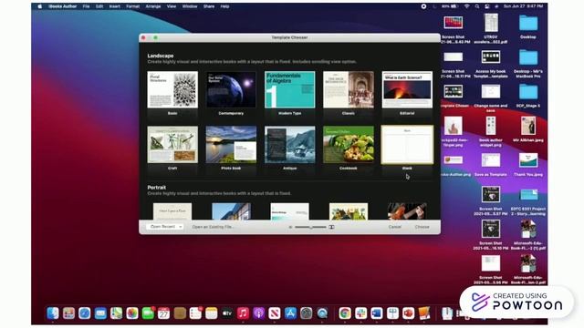Open PowerPoint from the Dock

click(408, 313)
